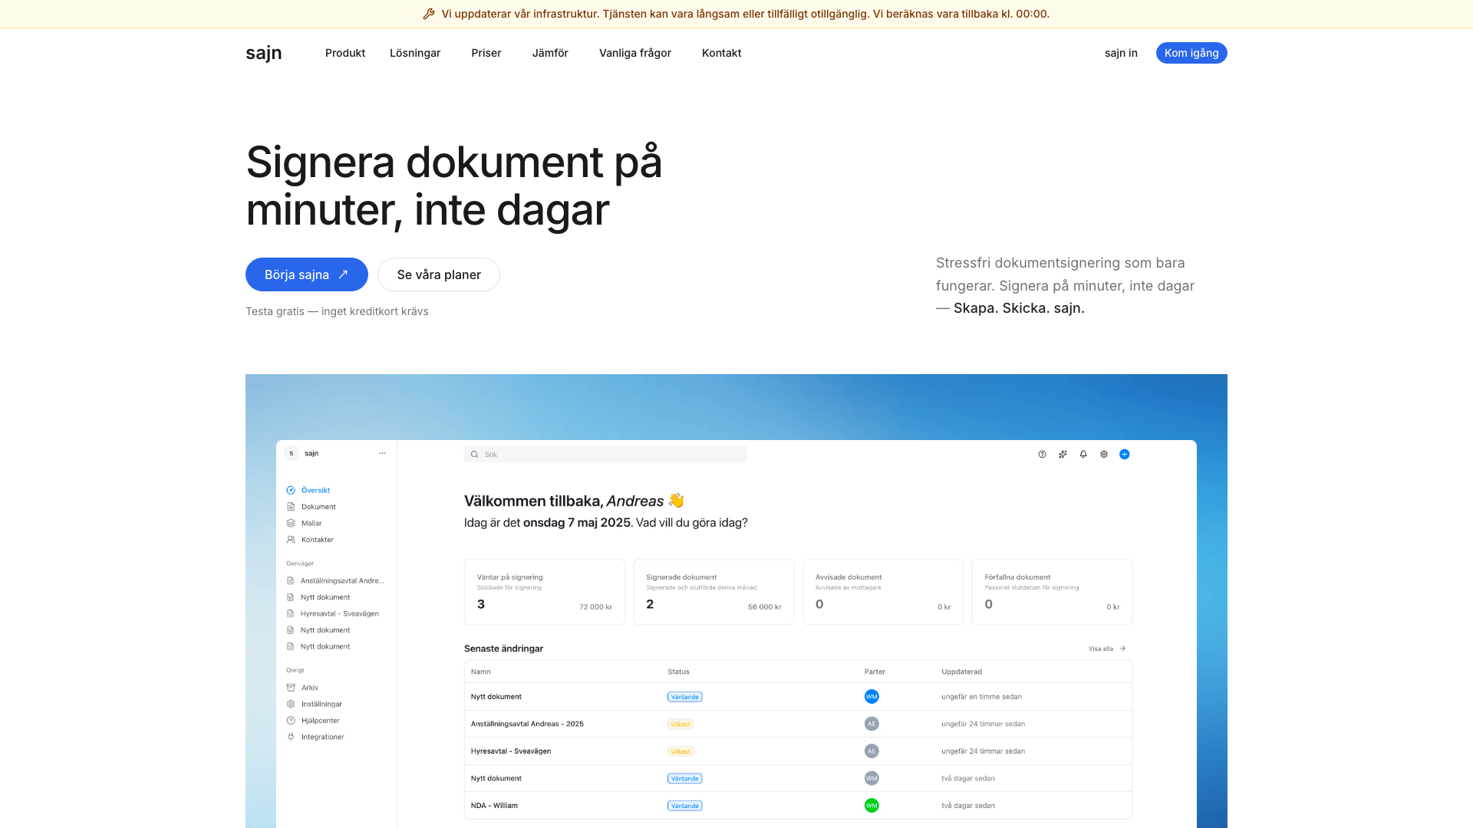
Task: Click the Kom igång button
Action: 1191,53
